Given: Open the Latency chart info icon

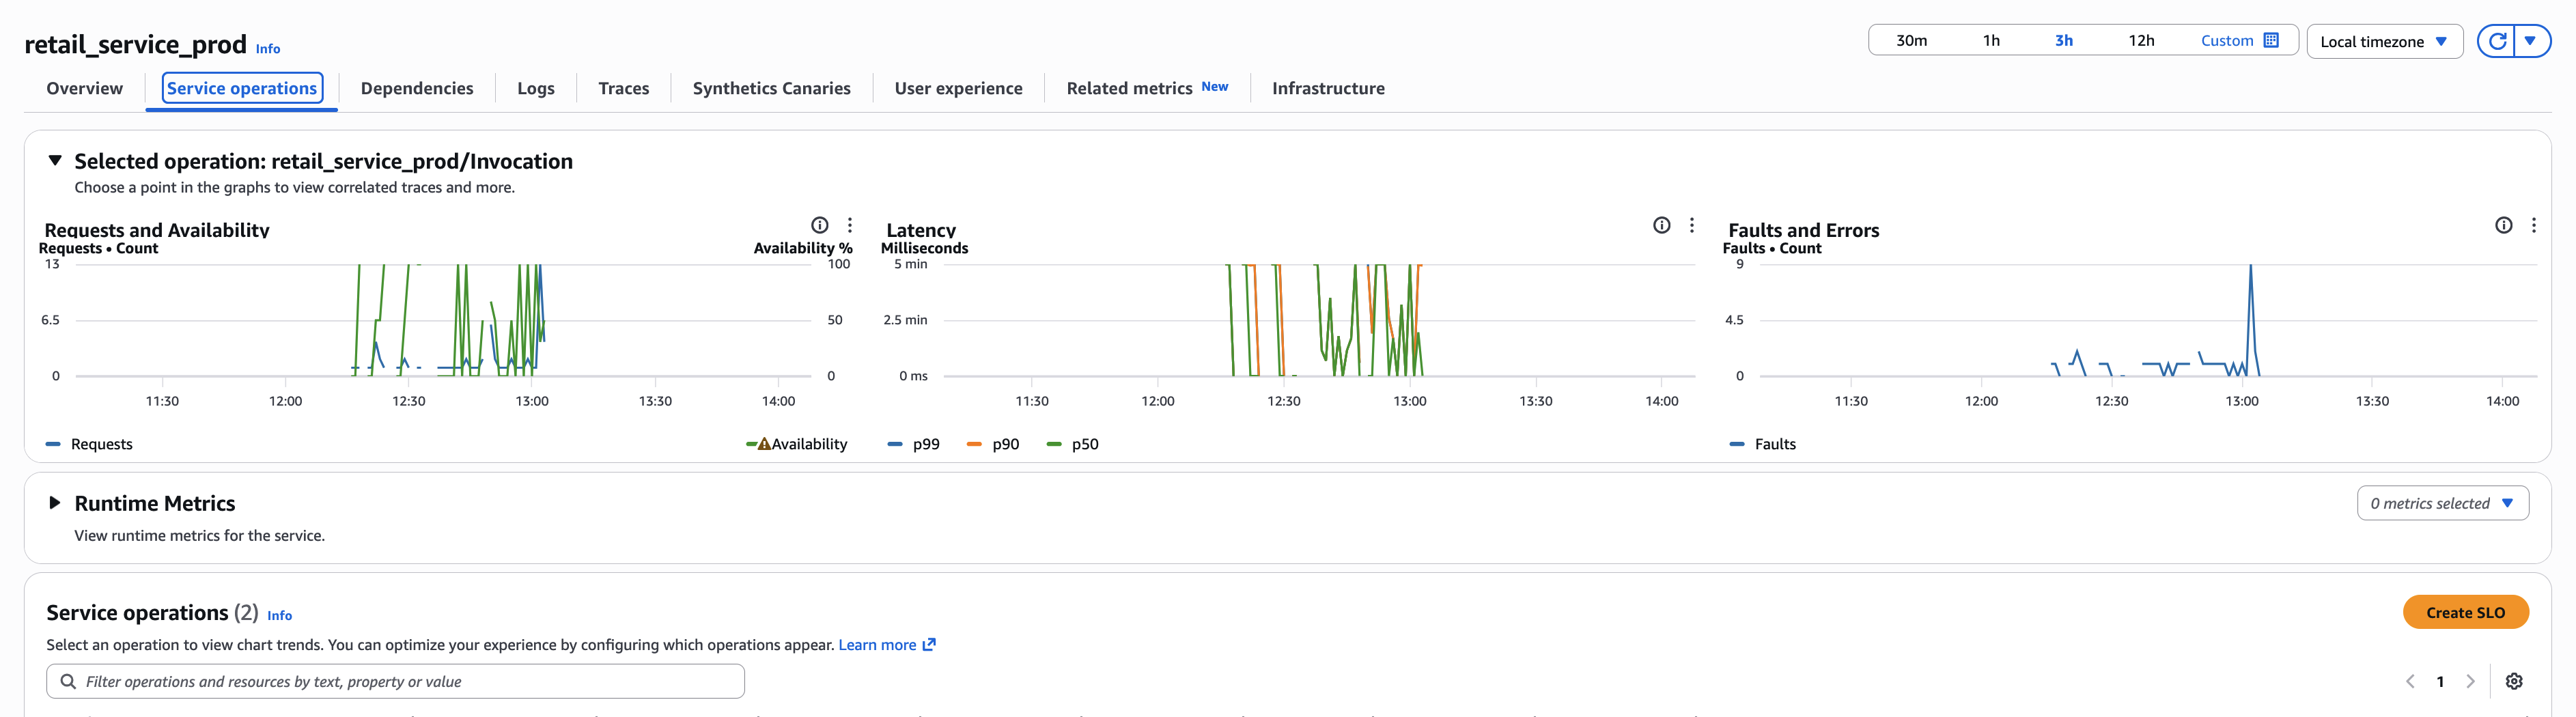Looking at the screenshot, I should [x=1662, y=225].
